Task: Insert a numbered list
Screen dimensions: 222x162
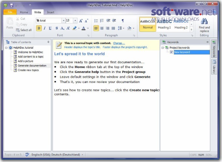Action: [102, 21]
